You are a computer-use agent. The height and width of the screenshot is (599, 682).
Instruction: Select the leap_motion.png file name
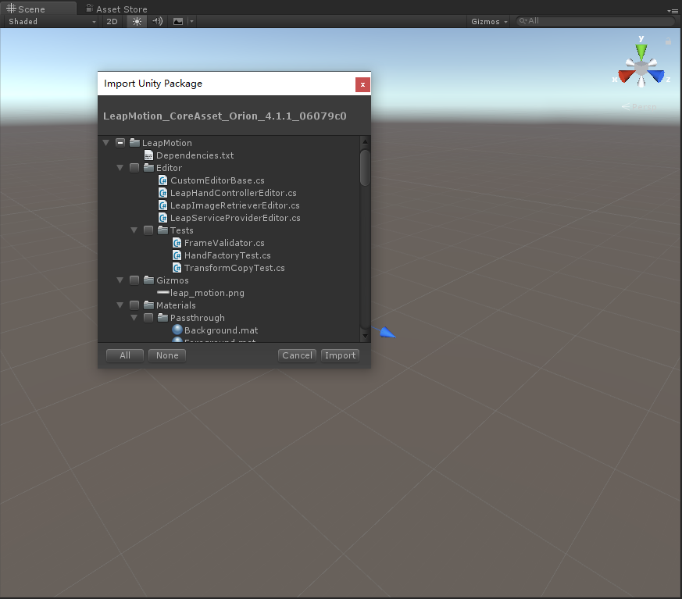(x=207, y=293)
